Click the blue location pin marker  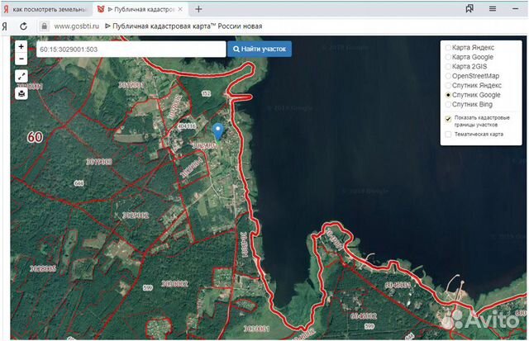218,131
